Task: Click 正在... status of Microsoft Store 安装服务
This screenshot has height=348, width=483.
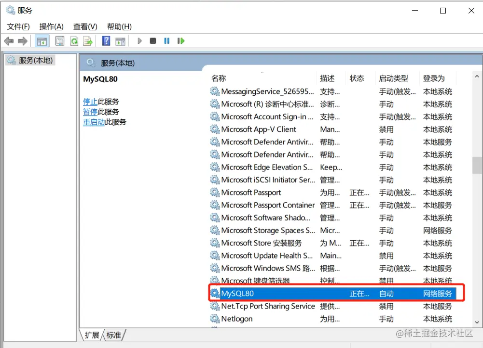Action: pyautogui.click(x=359, y=243)
